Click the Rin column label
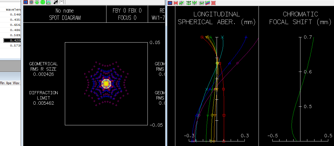Image resolution: width=334 pixels, height=146 pixels. [x=3, y=83]
